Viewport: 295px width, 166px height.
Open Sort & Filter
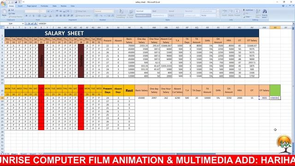258,13
